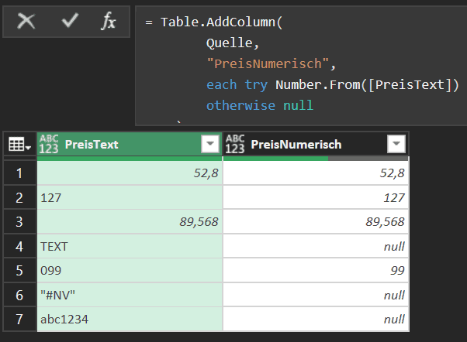Confirm the formula with checkmark icon

point(70,22)
